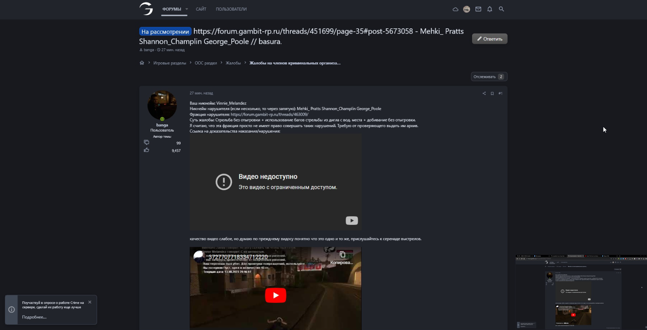Dismiss the Crime survey notification

click(x=90, y=302)
